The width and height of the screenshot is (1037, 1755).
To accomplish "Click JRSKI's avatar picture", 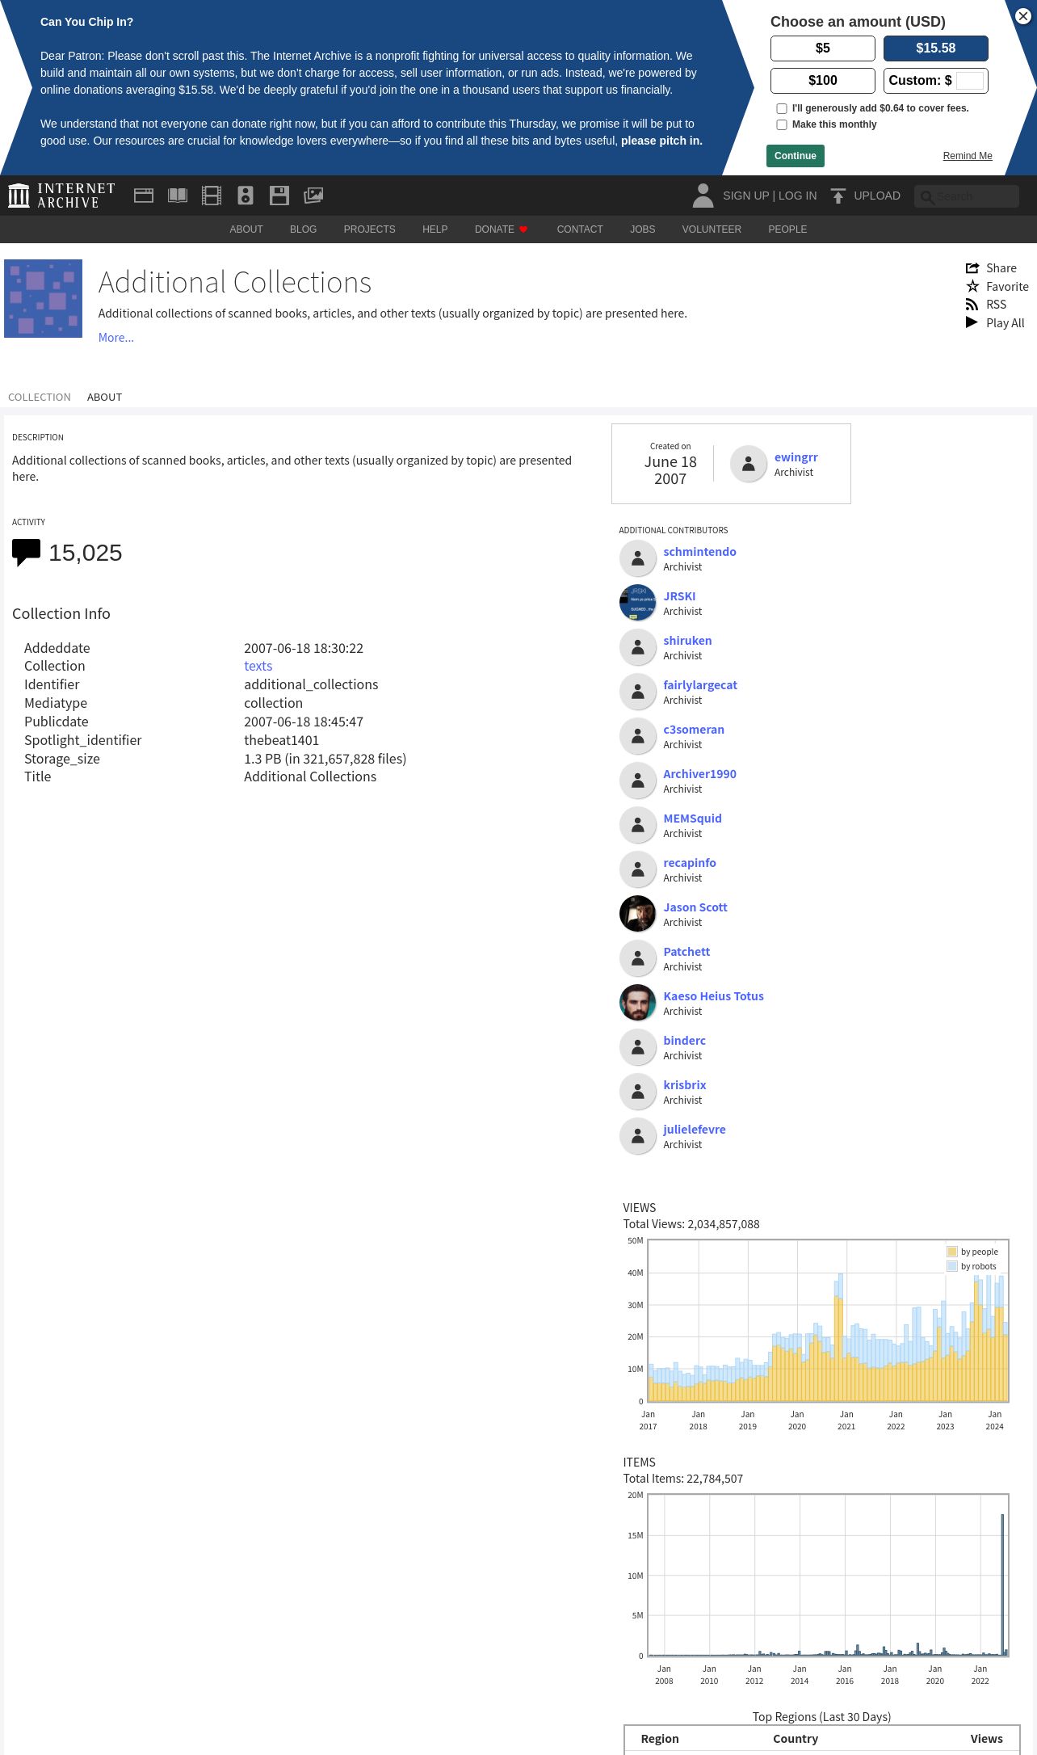I will click(638, 603).
